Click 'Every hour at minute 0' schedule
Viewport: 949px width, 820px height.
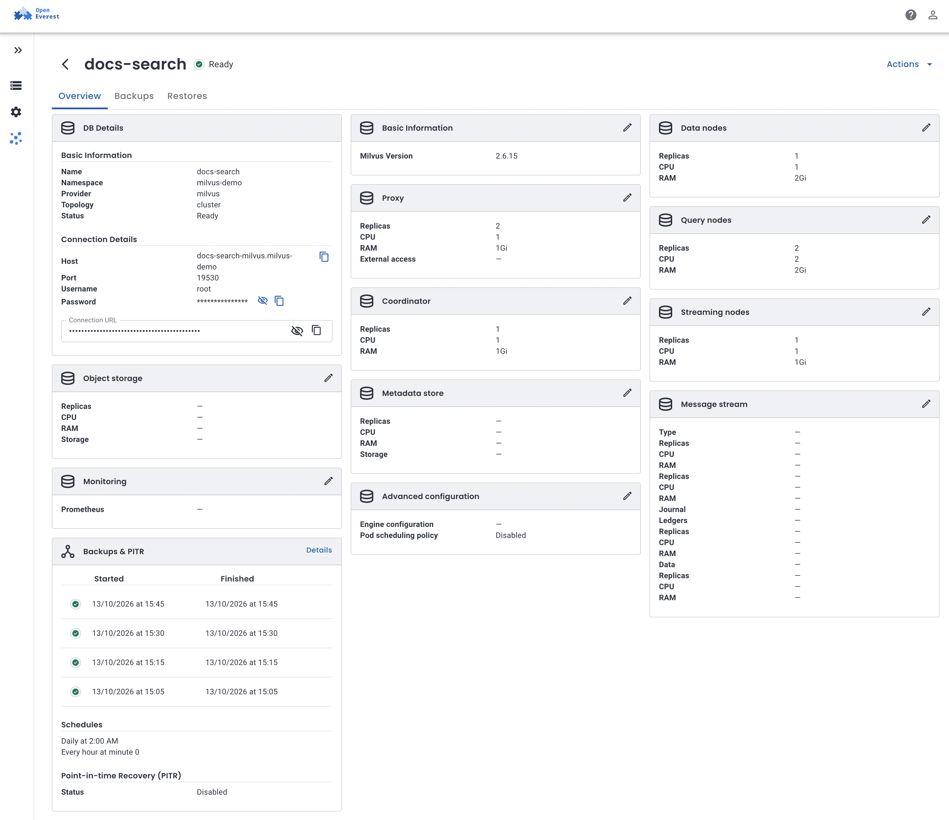click(x=100, y=752)
